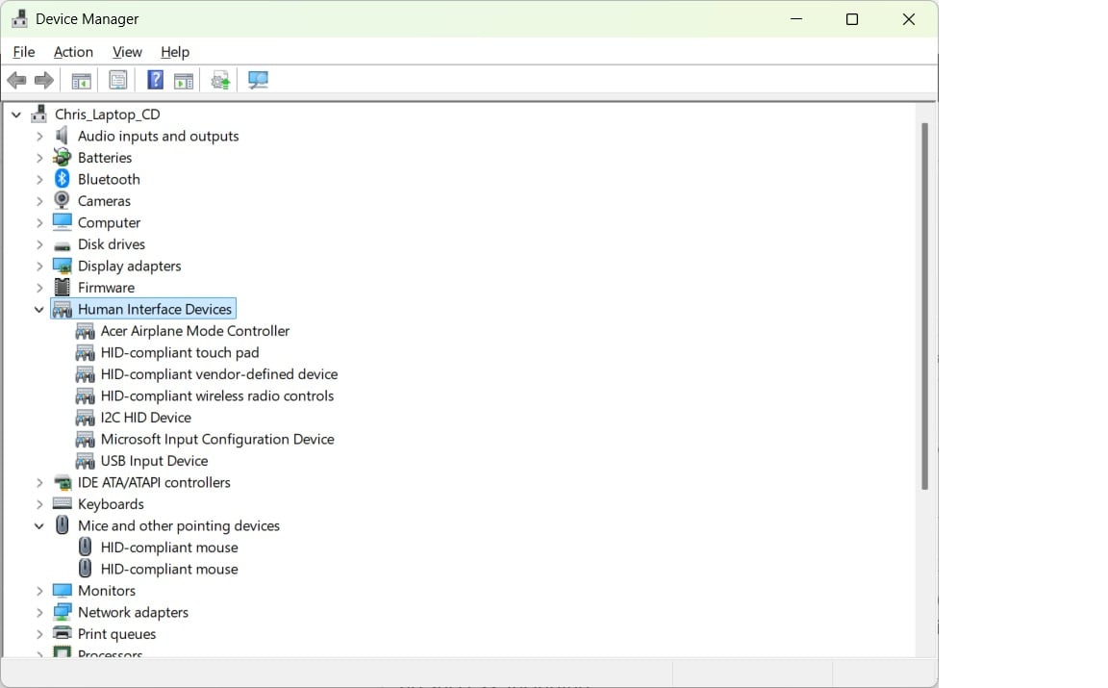
Task: Expand the Keyboards category
Action: pos(39,504)
